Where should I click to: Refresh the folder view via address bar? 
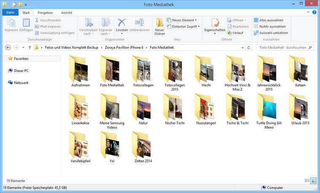(249, 48)
